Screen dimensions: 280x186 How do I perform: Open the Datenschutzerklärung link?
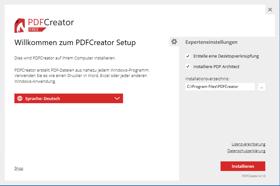pyautogui.click(x=246, y=151)
